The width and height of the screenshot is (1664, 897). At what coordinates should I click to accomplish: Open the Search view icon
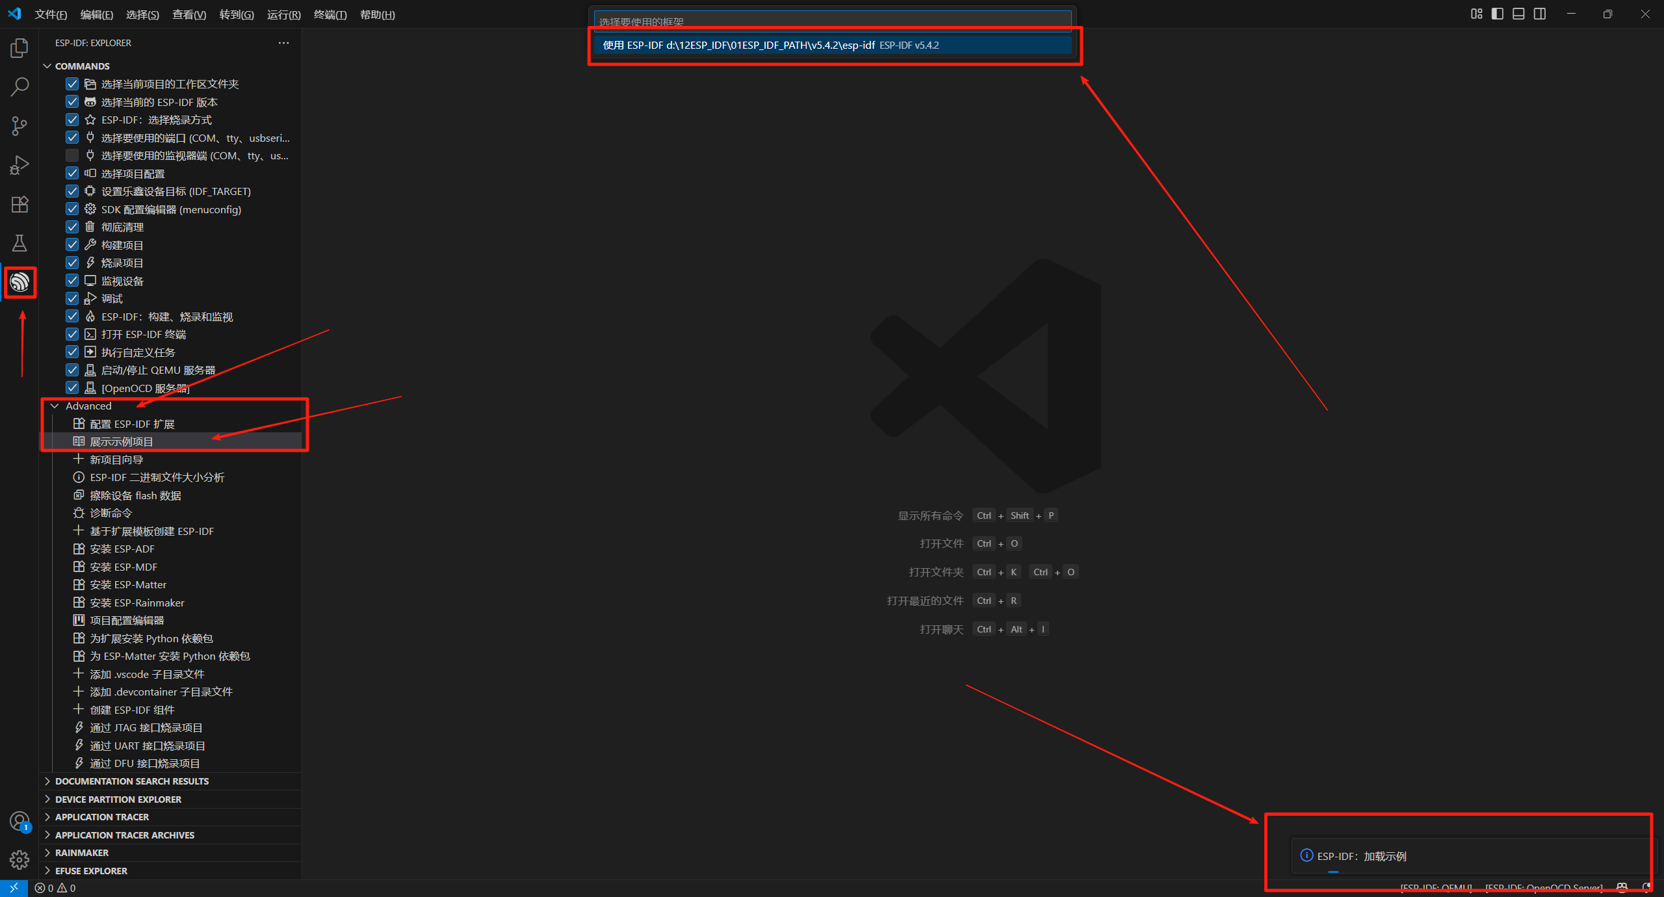(x=19, y=86)
